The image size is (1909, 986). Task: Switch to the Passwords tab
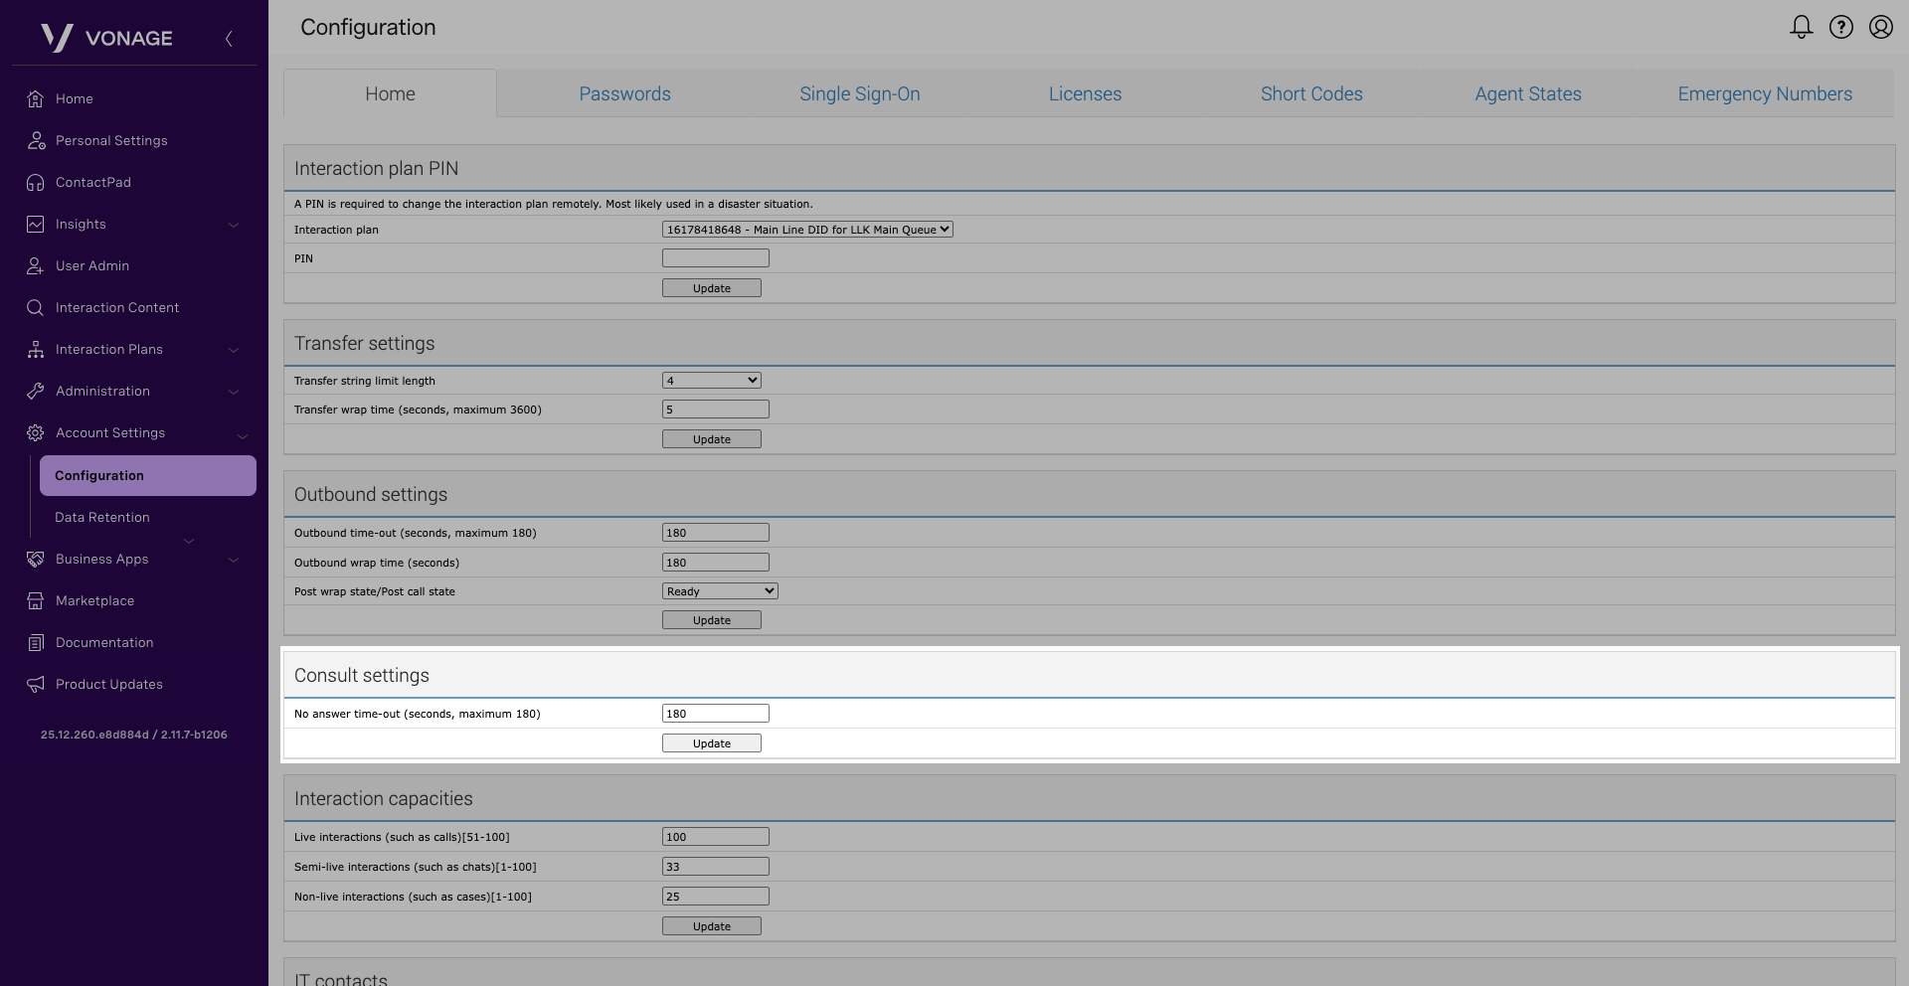tap(624, 94)
